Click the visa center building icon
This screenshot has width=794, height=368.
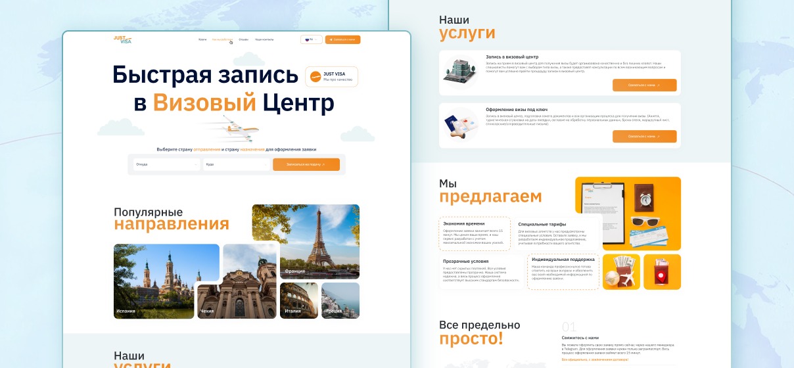[x=459, y=70]
